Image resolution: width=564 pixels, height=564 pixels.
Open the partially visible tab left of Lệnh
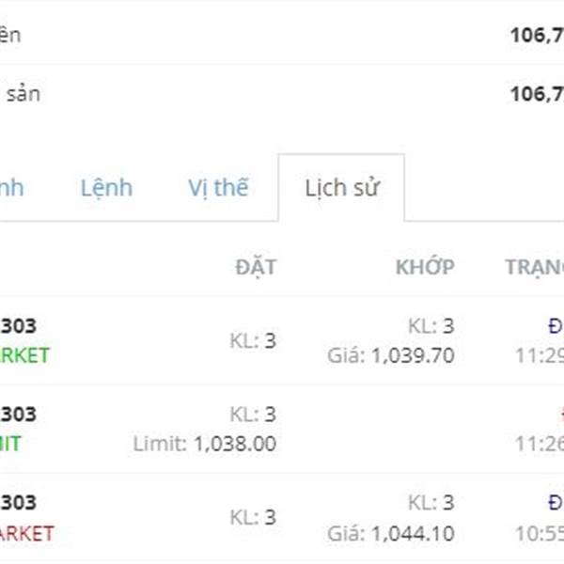pyautogui.click(x=11, y=188)
